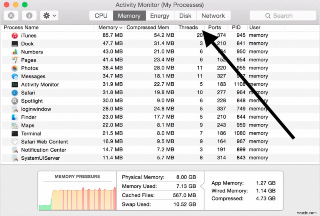Screen dimensions: 320x216
Task: Click the Terminal app icon
Action: click(x=15, y=134)
